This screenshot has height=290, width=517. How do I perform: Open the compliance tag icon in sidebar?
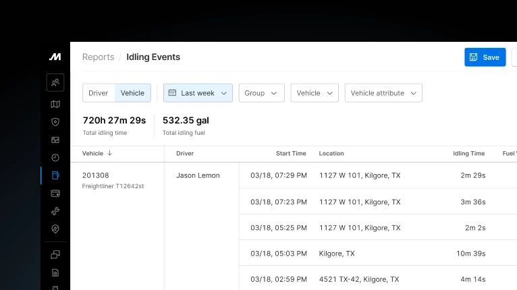[55, 229]
